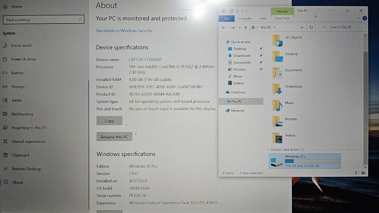Screen dimensions: 379x213
Task: Open See details in Windows Security link
Action: [x=124, y=31]
